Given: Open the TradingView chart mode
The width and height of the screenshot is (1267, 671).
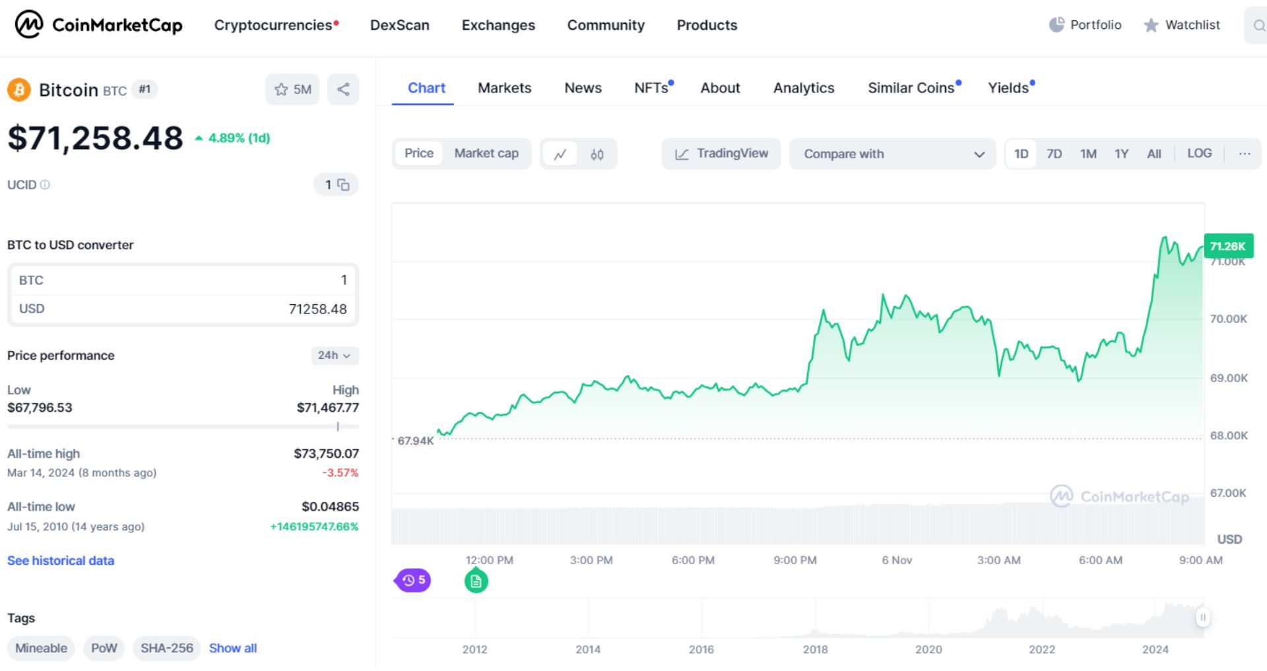Looking at the screenshot, I should [x=721, y=154].
